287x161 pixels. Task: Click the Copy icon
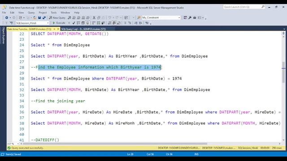99,18
